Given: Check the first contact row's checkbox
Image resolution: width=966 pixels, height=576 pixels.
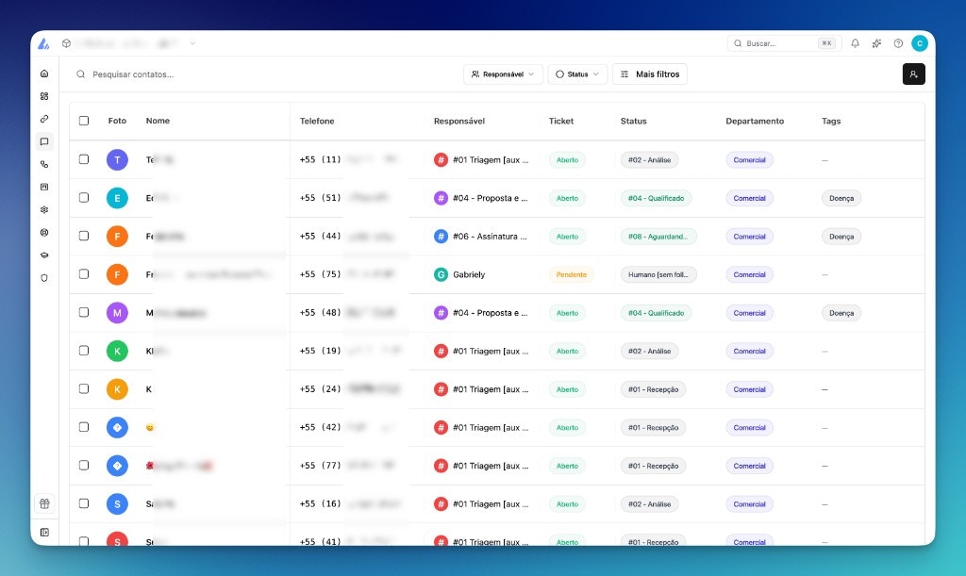Looking at the screenshot, I should (84, 159).
